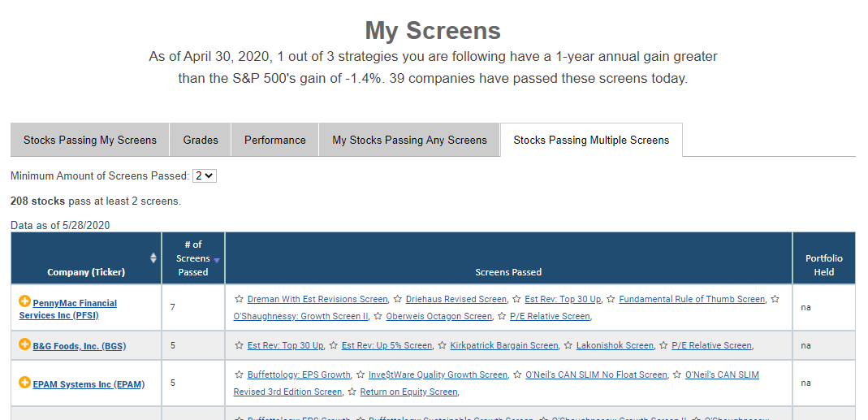Viewport: 868px width, 420px height.
Task: Open Lakonishok Screen link
Action: [x=615, y=345]
